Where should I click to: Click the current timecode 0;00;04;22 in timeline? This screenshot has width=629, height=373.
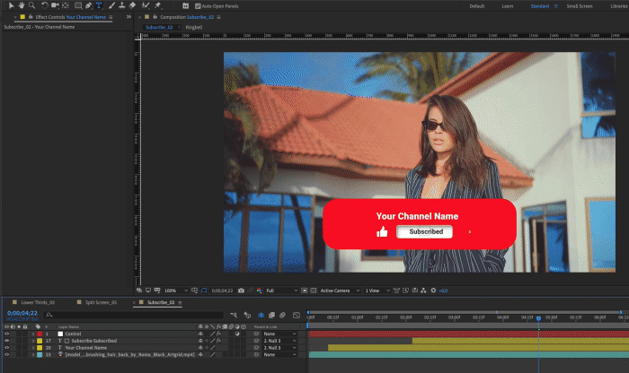22,313
